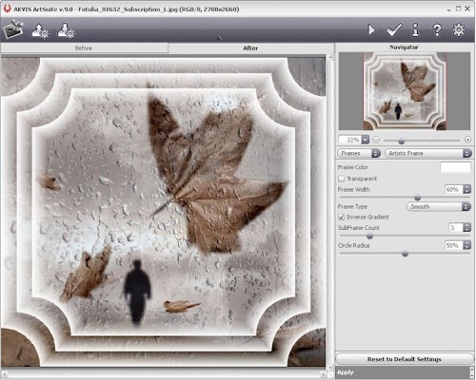This screenshot has width=476, height=380.
Task: Click Reset to Default Settings button
Action: [405, 359]
